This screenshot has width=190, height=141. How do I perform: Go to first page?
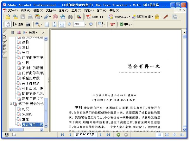[x=62, y=135]
